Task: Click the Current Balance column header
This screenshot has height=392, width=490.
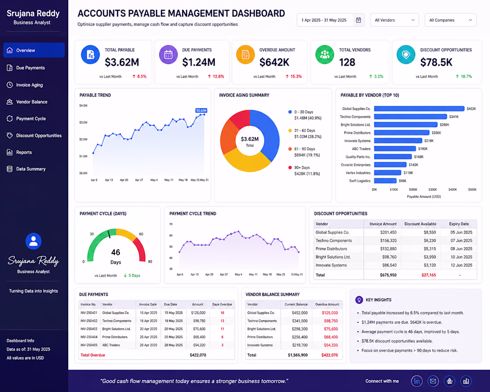Action: (296, 304)
